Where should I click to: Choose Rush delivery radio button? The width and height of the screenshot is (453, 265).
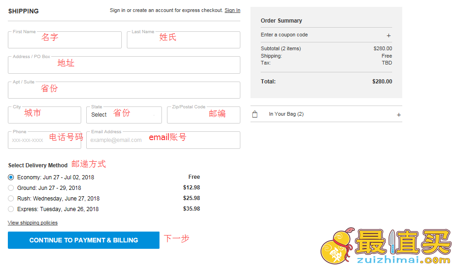(11, 199)
